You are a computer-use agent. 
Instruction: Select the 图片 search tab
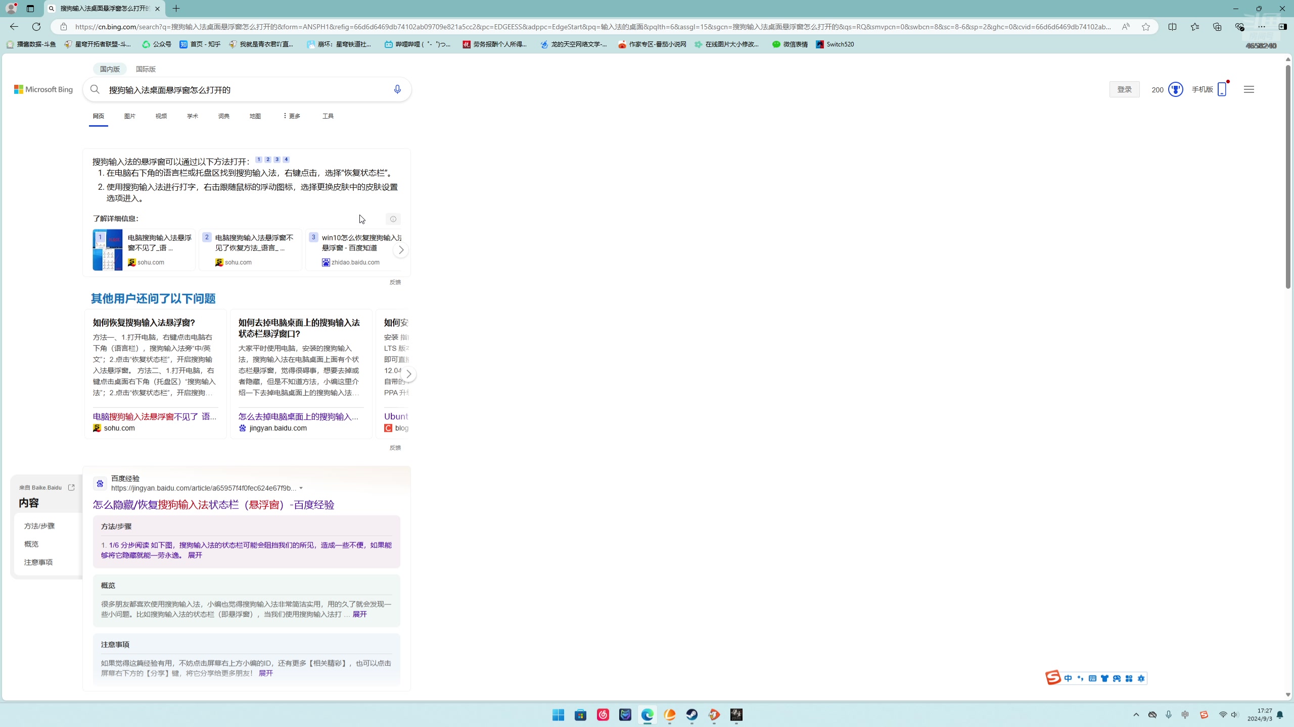(130, 116)
